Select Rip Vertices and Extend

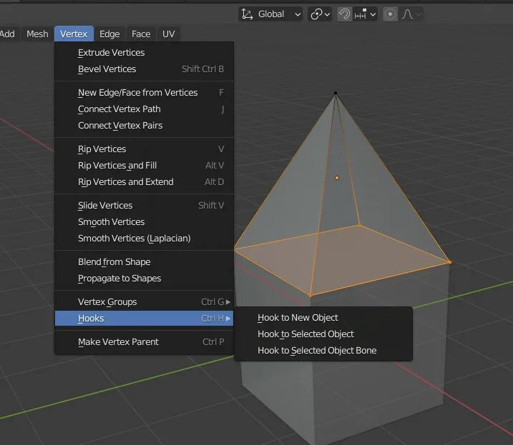144,181
